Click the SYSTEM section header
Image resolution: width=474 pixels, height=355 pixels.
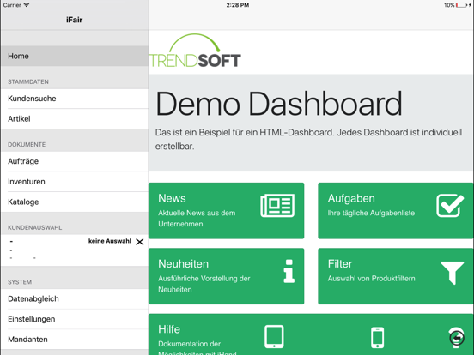[20, 282]
